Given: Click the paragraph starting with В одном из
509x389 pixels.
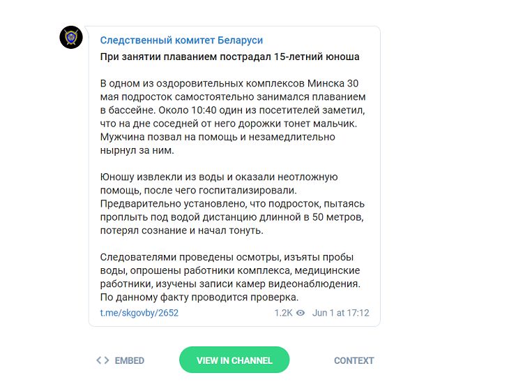Looking at the screenshot, I should coord(232,116).
